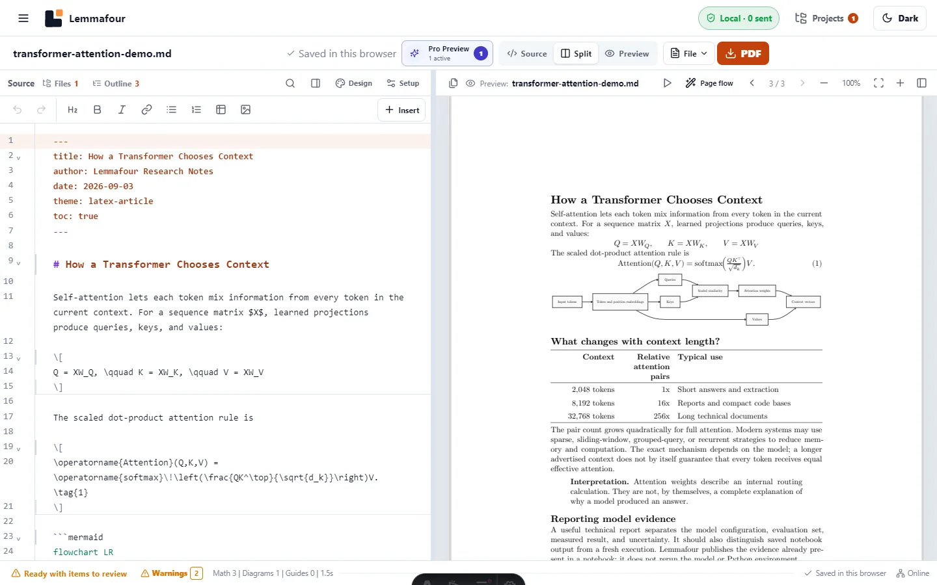The height and width of the screenshot is (585, 937).
Task: Collapse the math block fold at line 13
Action: 19,358
